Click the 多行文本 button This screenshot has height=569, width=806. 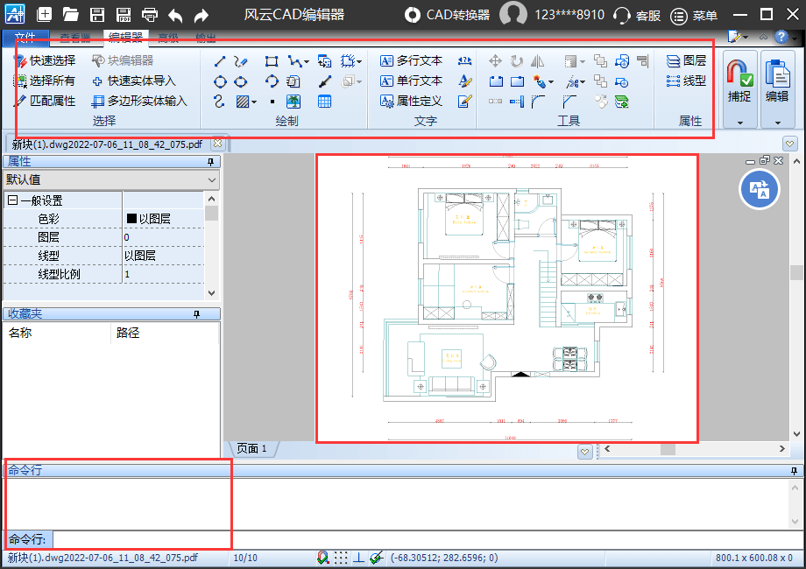411,60
